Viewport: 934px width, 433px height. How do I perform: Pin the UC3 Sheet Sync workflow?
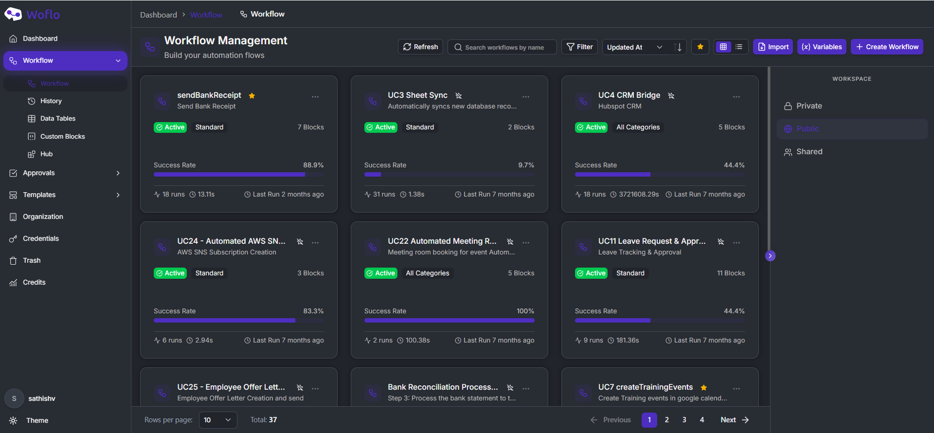pyautogui.click(x=458, y=95)
